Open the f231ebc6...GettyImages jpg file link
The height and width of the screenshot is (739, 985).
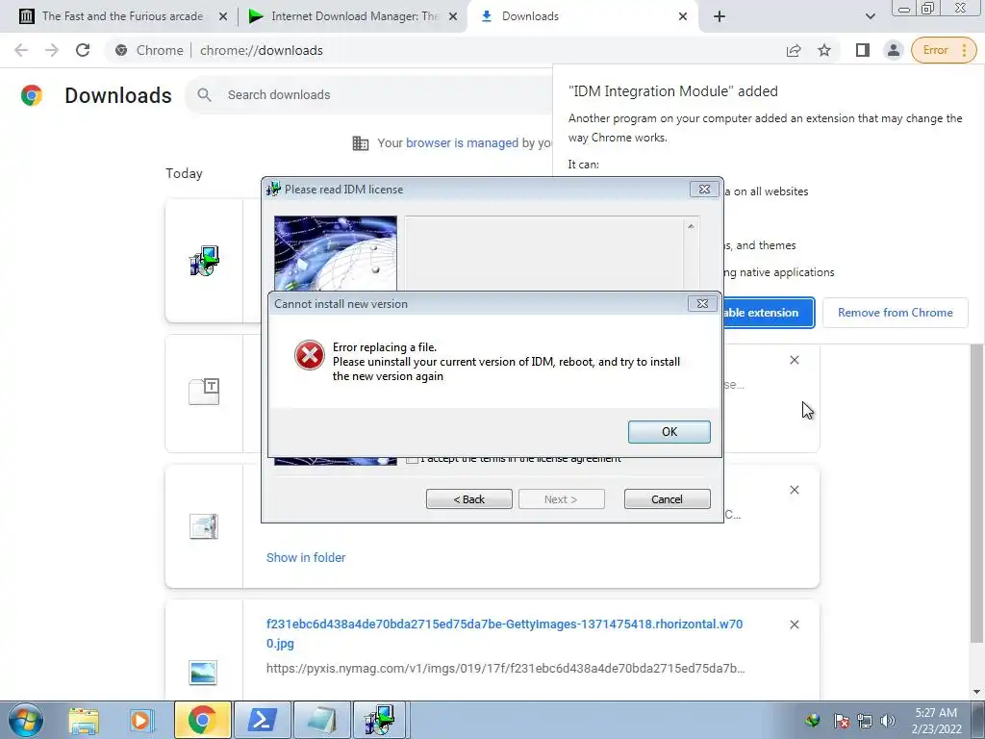click(x=504, y=633)
